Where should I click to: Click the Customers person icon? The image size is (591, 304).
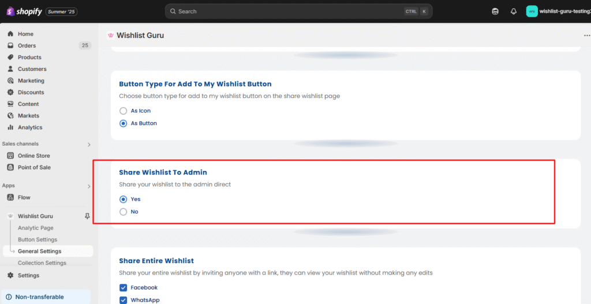[10, 69]
